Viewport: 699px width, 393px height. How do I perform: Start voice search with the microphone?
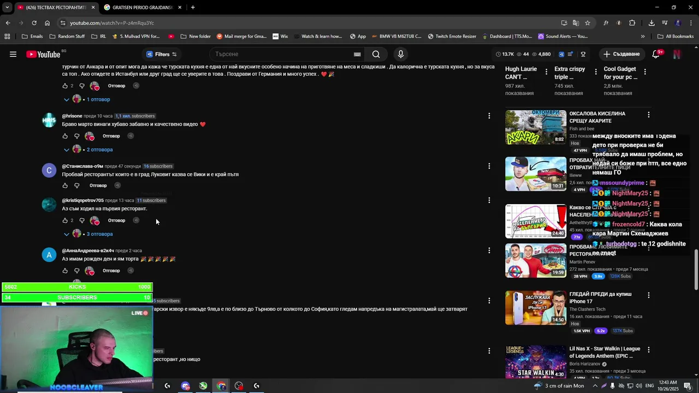[400, 54]
